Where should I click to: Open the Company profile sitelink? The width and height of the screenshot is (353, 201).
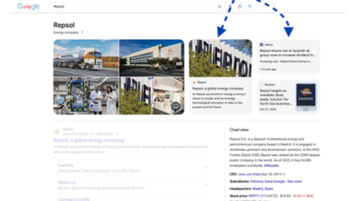coord(75,199)
